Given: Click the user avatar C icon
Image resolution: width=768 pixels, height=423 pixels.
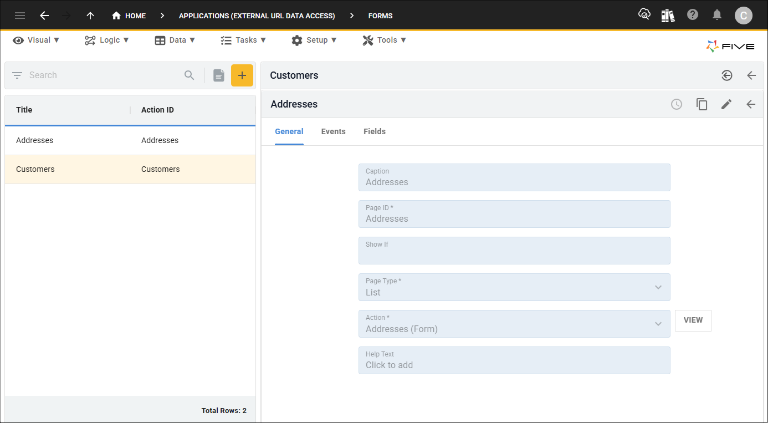Looking at the screenshot, I should point(744,16).
